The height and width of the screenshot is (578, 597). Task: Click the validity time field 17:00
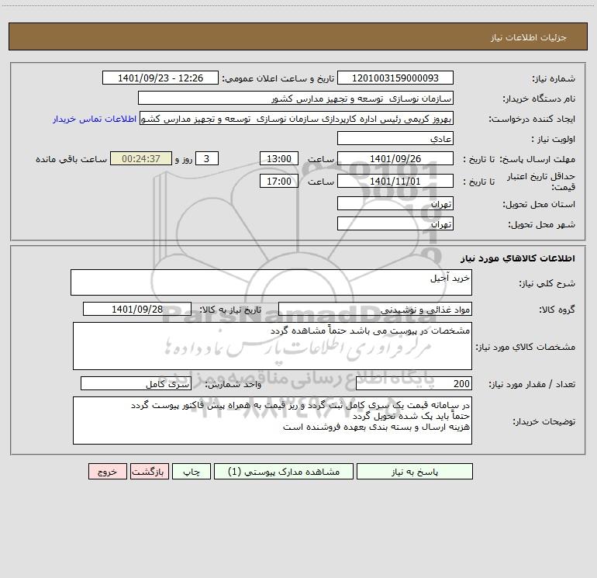tap(278, 181)
